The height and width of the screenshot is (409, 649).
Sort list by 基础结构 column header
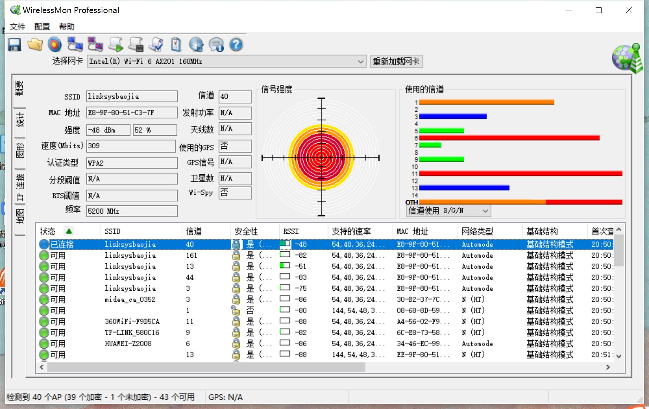(555, 231)
